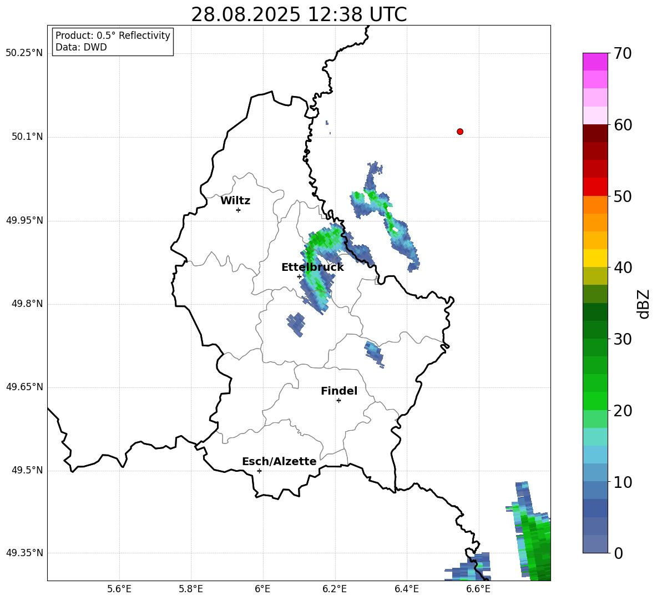Click the 6.4°E longitude label
The height and width of the screenshot is (600, 657).
tap(406, 589)
